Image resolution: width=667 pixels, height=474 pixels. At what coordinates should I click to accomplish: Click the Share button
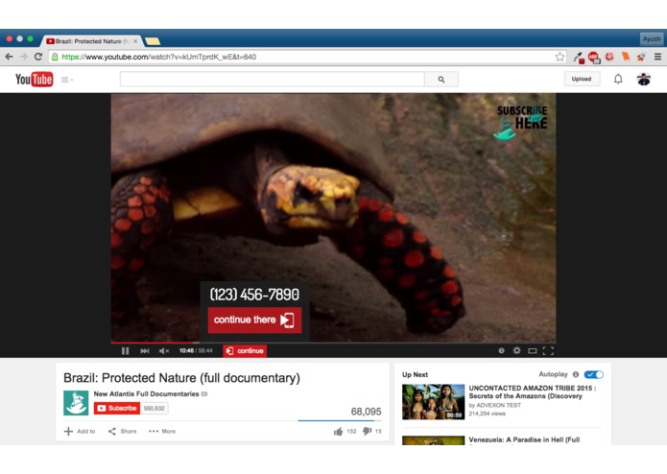[x=123, y=431]
